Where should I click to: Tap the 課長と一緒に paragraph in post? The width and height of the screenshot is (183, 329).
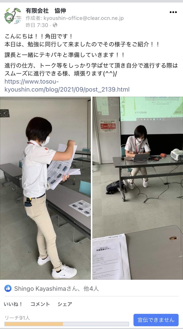coord(65,55)
